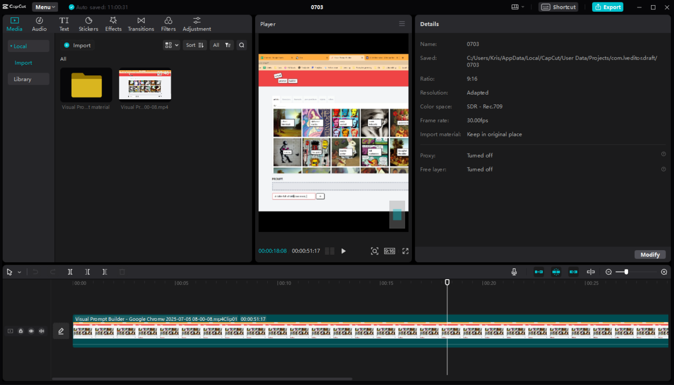Enter fullscreen player mode
This screenshot has width=674, height=385.
coord(405,251)
